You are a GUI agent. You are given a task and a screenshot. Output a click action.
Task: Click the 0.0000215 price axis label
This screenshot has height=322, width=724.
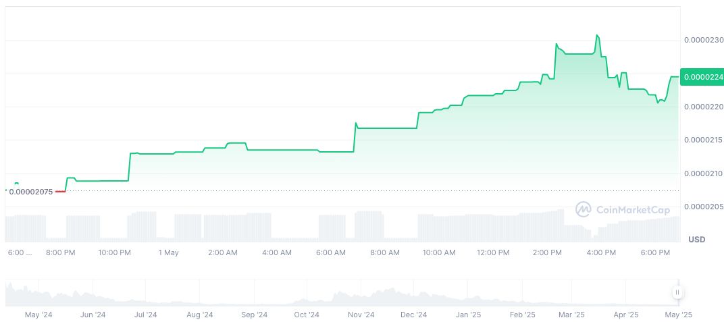[x=703, y=140]
